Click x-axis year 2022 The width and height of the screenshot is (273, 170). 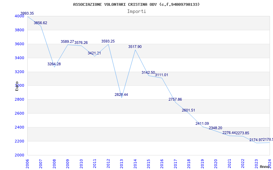pos(243,164)
